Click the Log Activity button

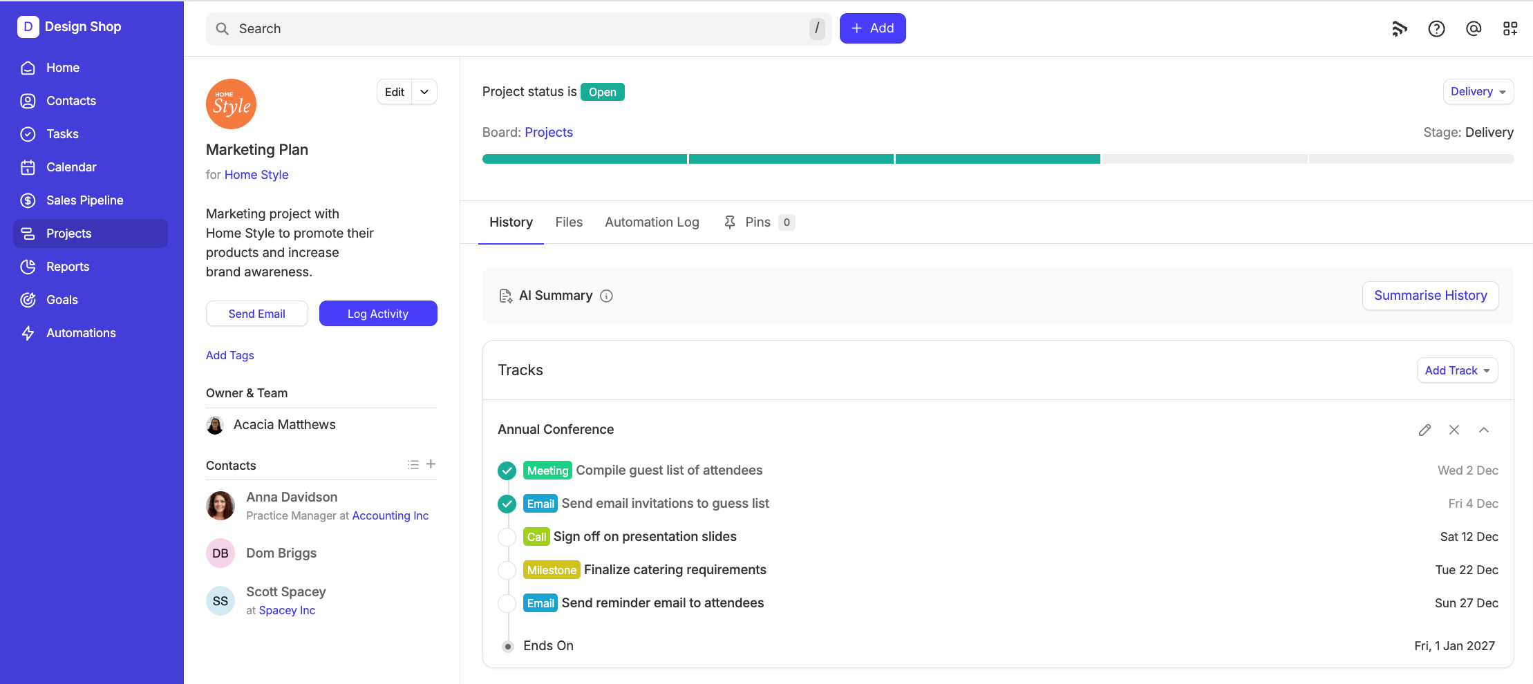(378, 314)
